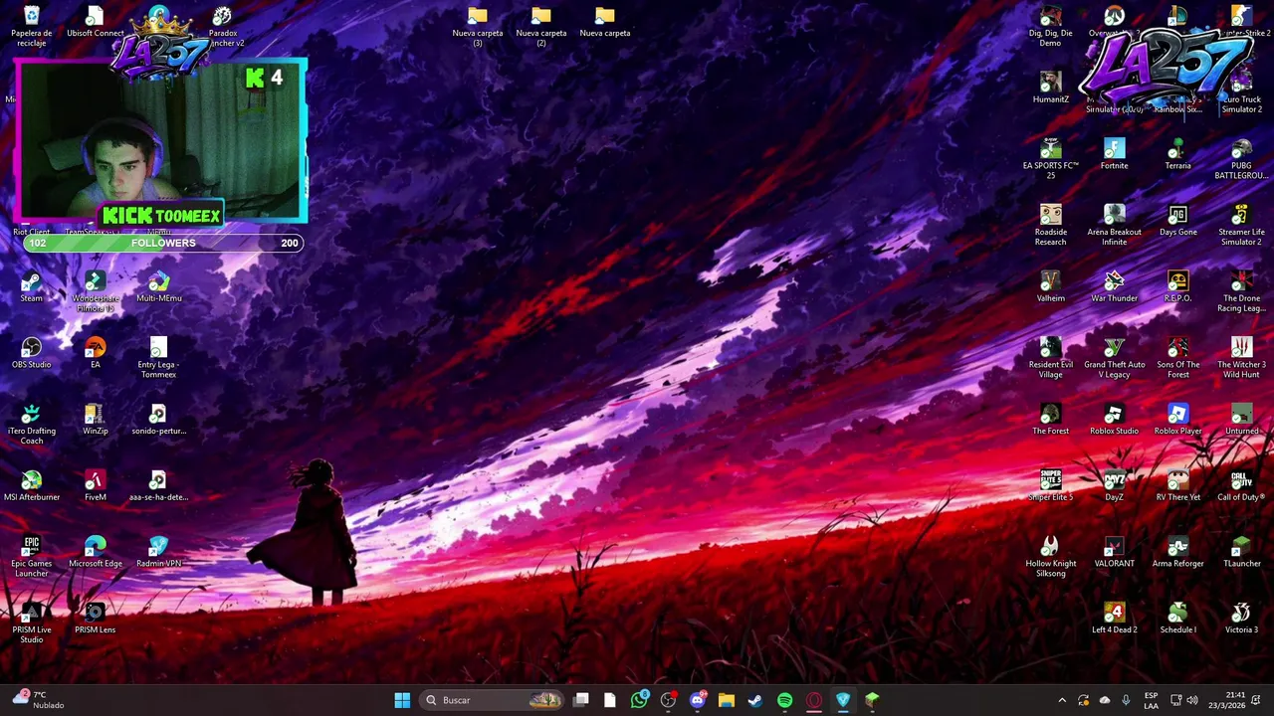The width and height of the screenshot is (1274, 716).
Task: Open the Radmin VPN shortcut
Action: pos(159,553)
